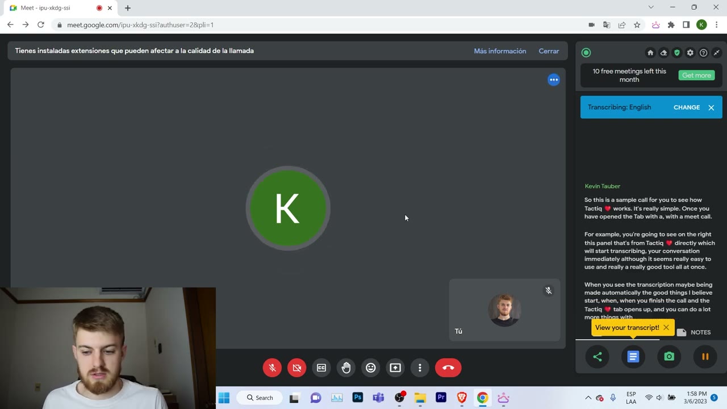Click Get more meetings button
This screenshot has width=727, height=409.
coord(696,75)
